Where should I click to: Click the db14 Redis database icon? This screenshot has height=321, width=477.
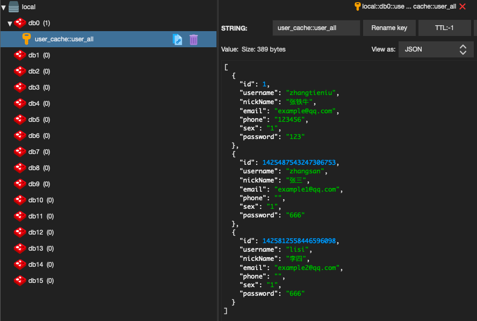point(20,265)
